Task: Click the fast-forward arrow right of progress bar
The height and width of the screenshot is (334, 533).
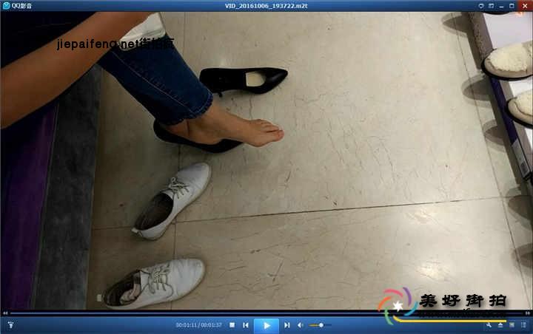Action: [528, 313]
